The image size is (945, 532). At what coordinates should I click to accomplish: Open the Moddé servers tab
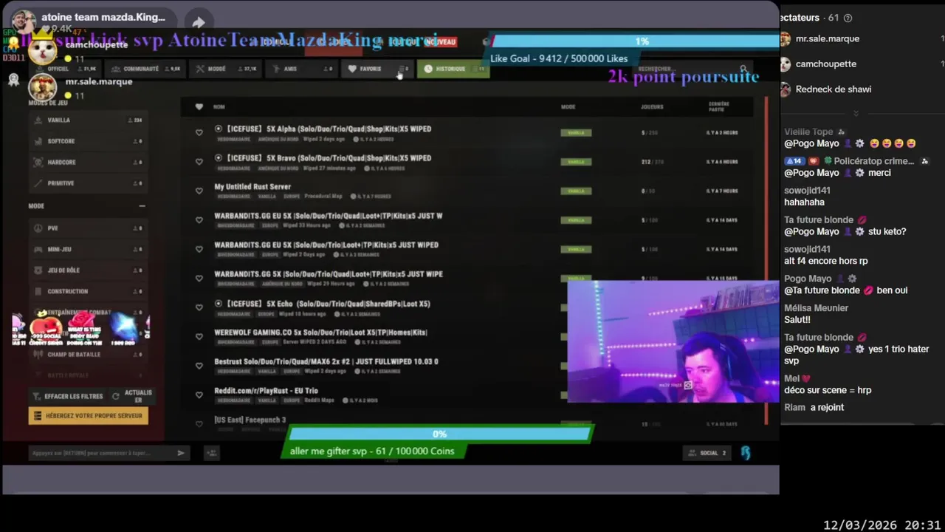coord(226,69)
